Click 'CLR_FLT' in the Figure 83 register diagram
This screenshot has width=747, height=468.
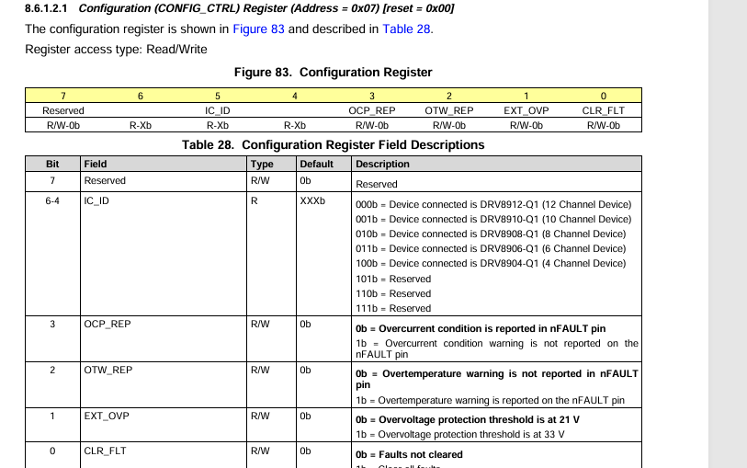tap(604, 110)
